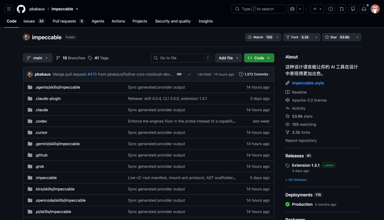384x220 pixels.
Task: Visit impeccable.style website link
Action: pyautogui.click(x=308, y=83)
